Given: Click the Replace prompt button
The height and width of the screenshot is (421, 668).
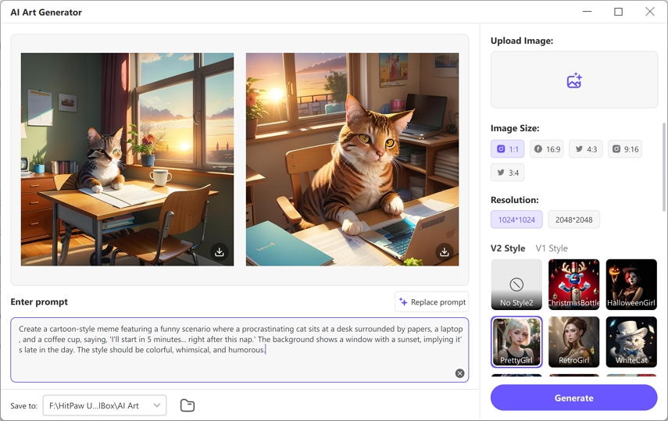Looking at the screenshot, I should coord(432,301).
